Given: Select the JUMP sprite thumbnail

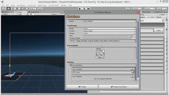Looking at the screenshot, I should point(100,54).
